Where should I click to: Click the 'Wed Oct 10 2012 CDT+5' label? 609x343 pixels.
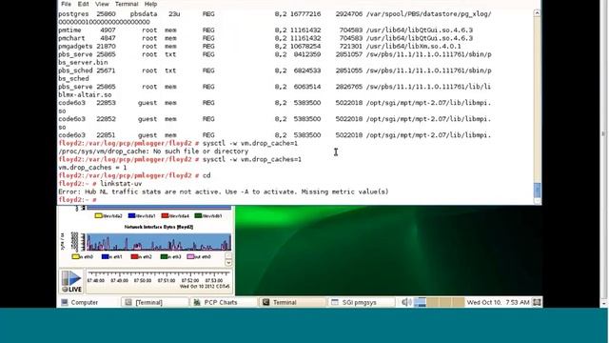(x=205, y=287)
